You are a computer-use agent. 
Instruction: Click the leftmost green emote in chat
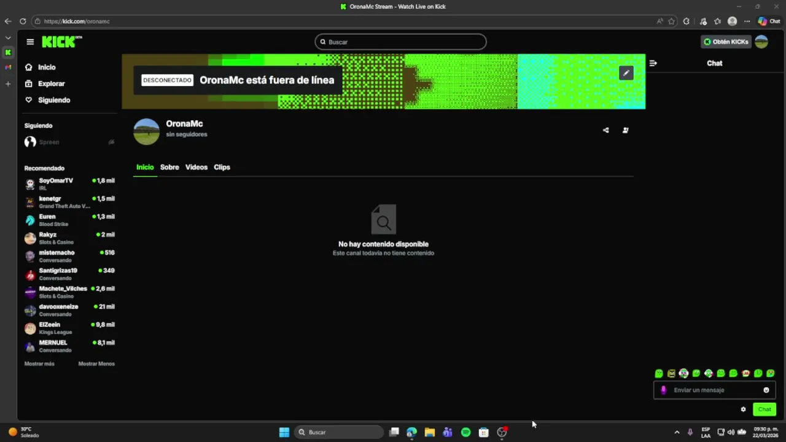pyautogui.click(x=659, y=373)
